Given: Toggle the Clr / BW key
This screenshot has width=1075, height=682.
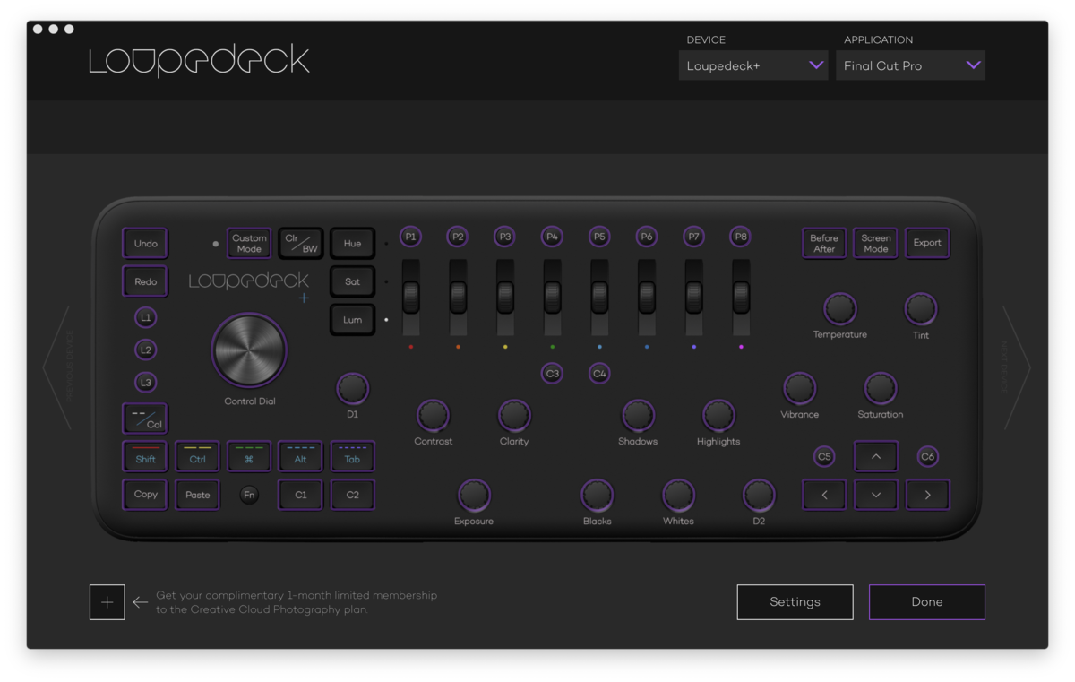Looking at the screenshot, I should (x=301, y=244).
